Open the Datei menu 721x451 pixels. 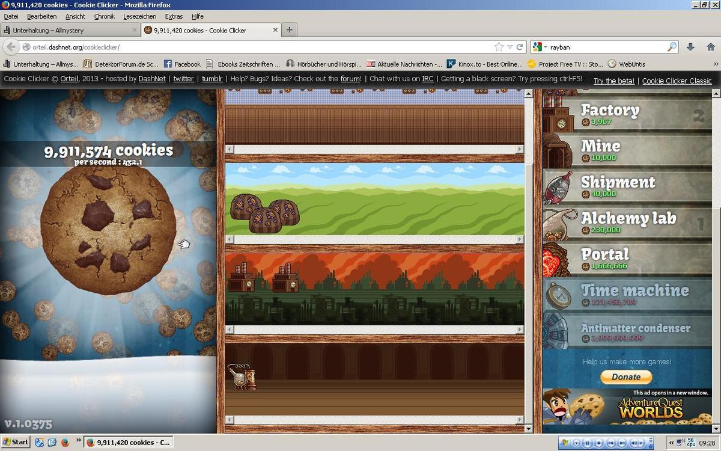tap(11, 16)
